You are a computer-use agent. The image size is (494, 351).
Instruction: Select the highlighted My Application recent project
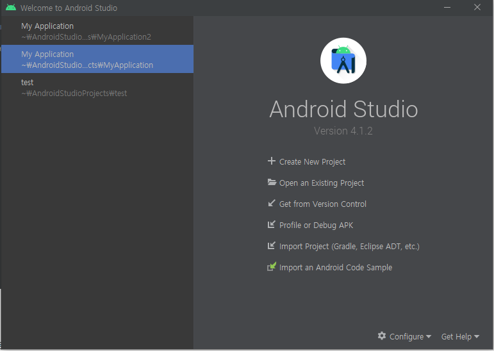click(x=97, y=59)
